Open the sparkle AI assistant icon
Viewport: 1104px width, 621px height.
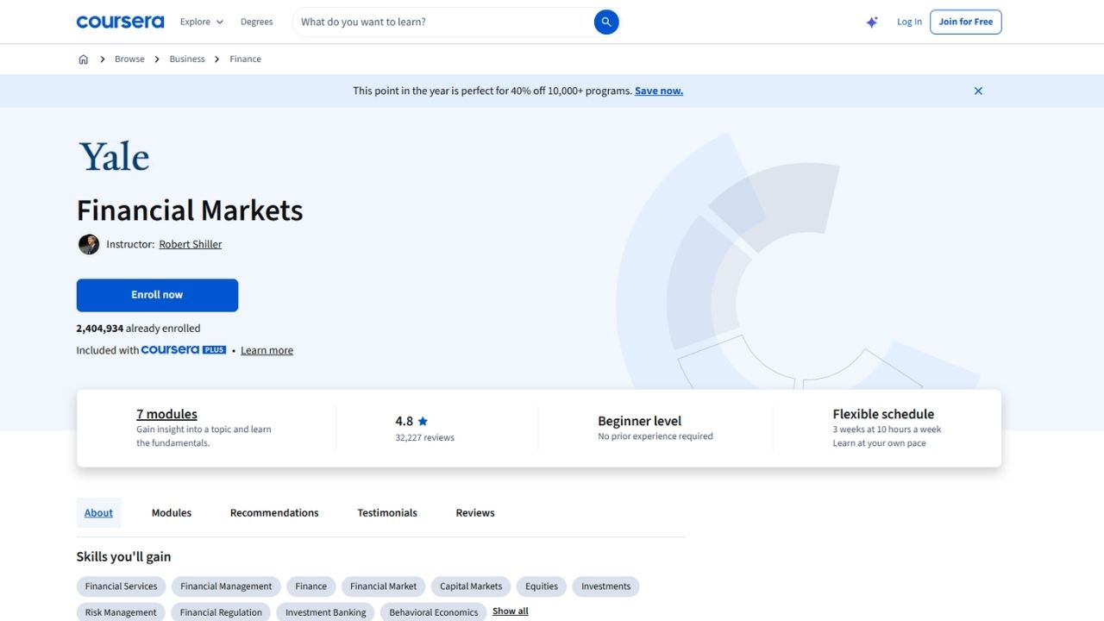(x=872, y=22)
